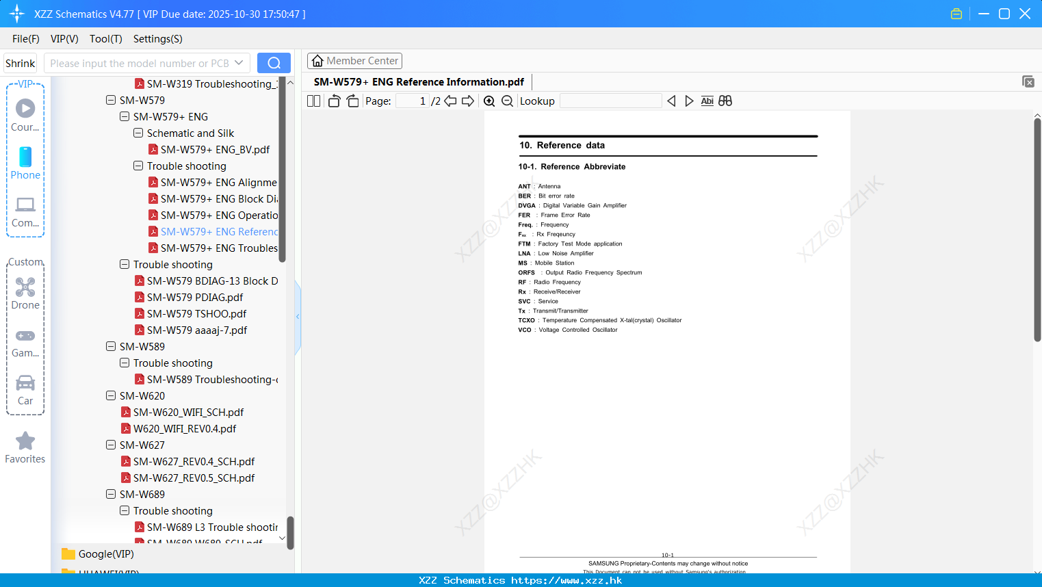Collapse SM-W589 tree node

(x=111, y=346)
